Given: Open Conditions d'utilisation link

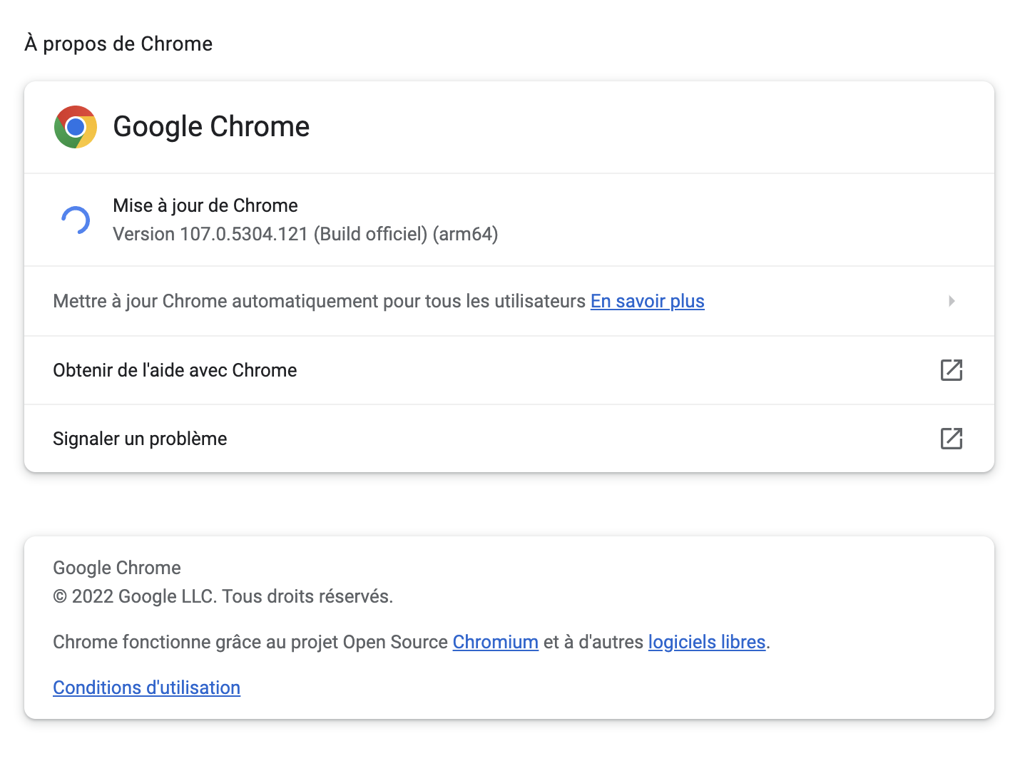Looking at the screenshot, I should [x=146, y=688].
